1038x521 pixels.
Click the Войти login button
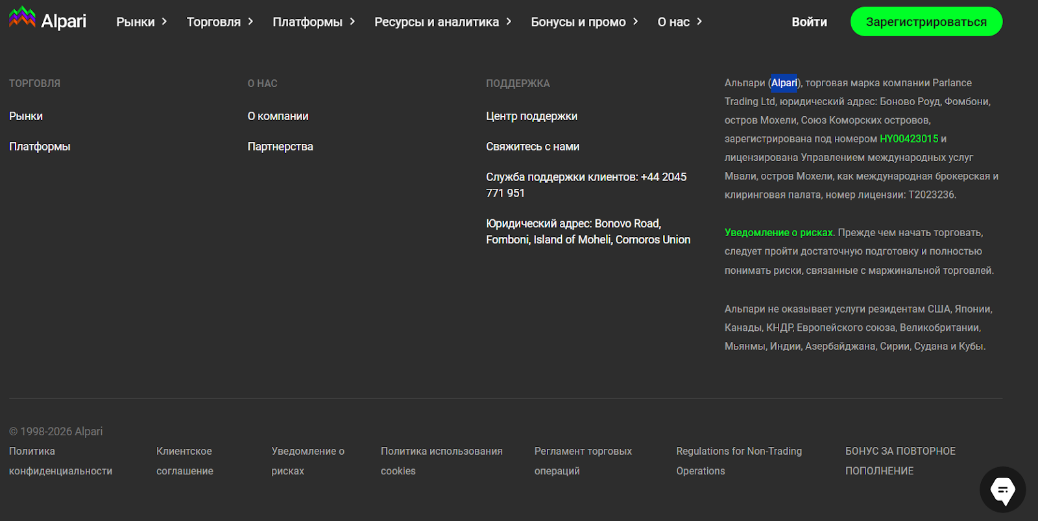coord(809,22)
